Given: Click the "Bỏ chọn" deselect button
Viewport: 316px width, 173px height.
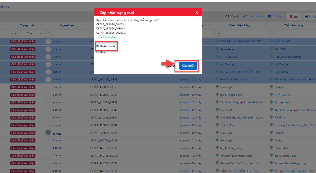Looking at the screenshot, I should pos(275,16).
